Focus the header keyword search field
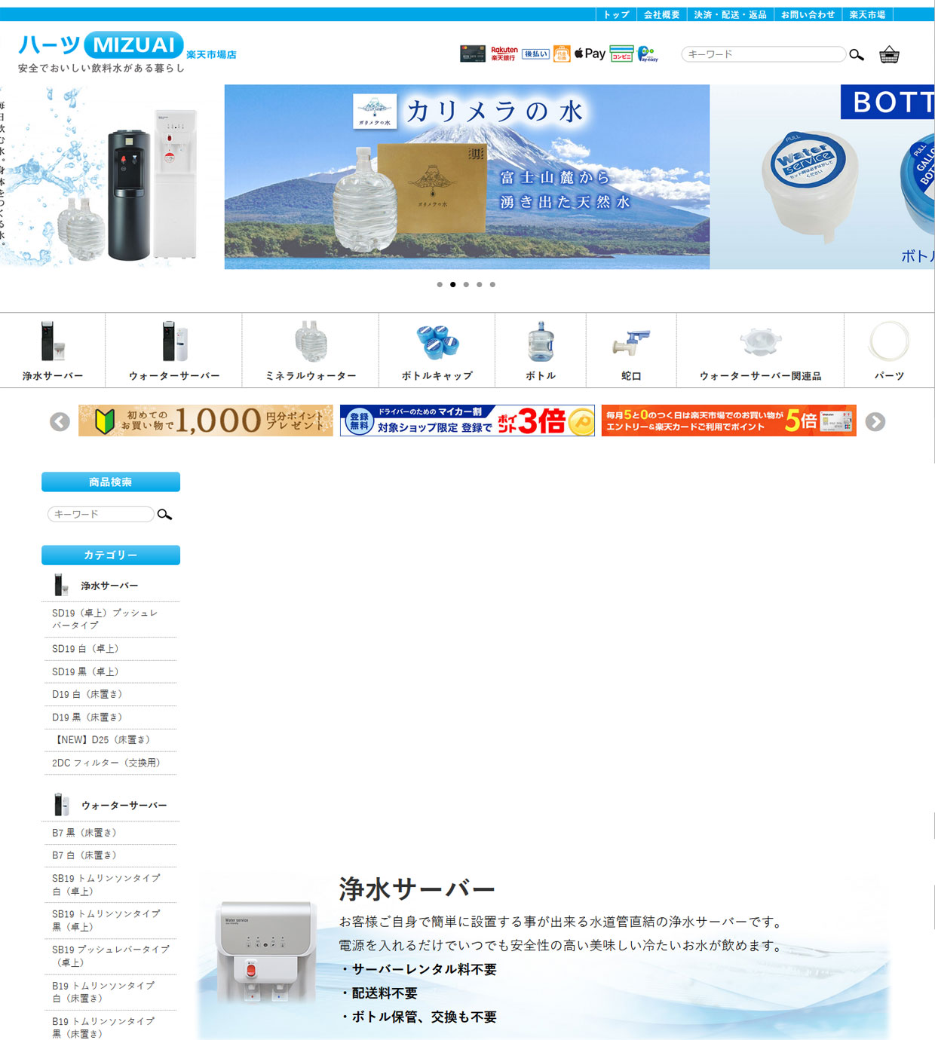 [763, 54]
